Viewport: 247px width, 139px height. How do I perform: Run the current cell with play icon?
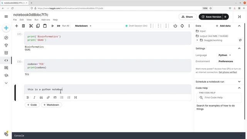click(52, 26)
